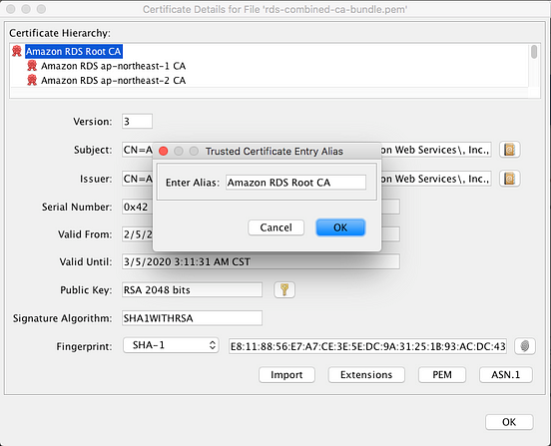Click OK in Certificate Details window
The image size is (551, 446).
[509, 422]
